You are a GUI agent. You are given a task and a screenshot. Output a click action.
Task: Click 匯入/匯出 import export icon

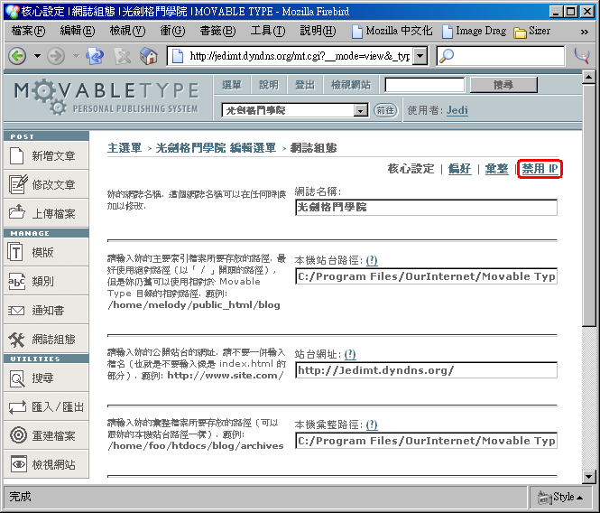pyautogui.click(x=18, y=406)
